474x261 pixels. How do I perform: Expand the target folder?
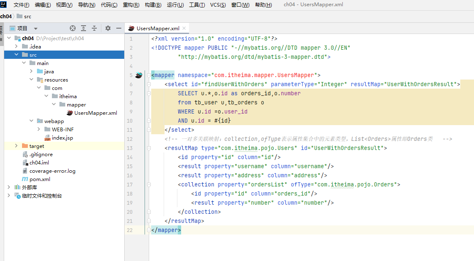pyautogui.click(x=16, y=146)
